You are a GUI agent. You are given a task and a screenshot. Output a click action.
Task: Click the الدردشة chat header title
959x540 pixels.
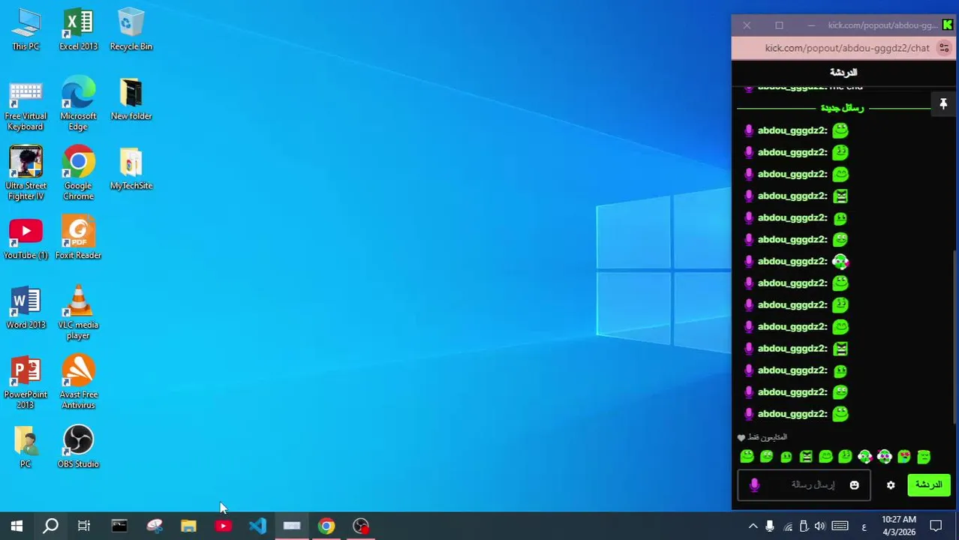[x=843, y=72]
